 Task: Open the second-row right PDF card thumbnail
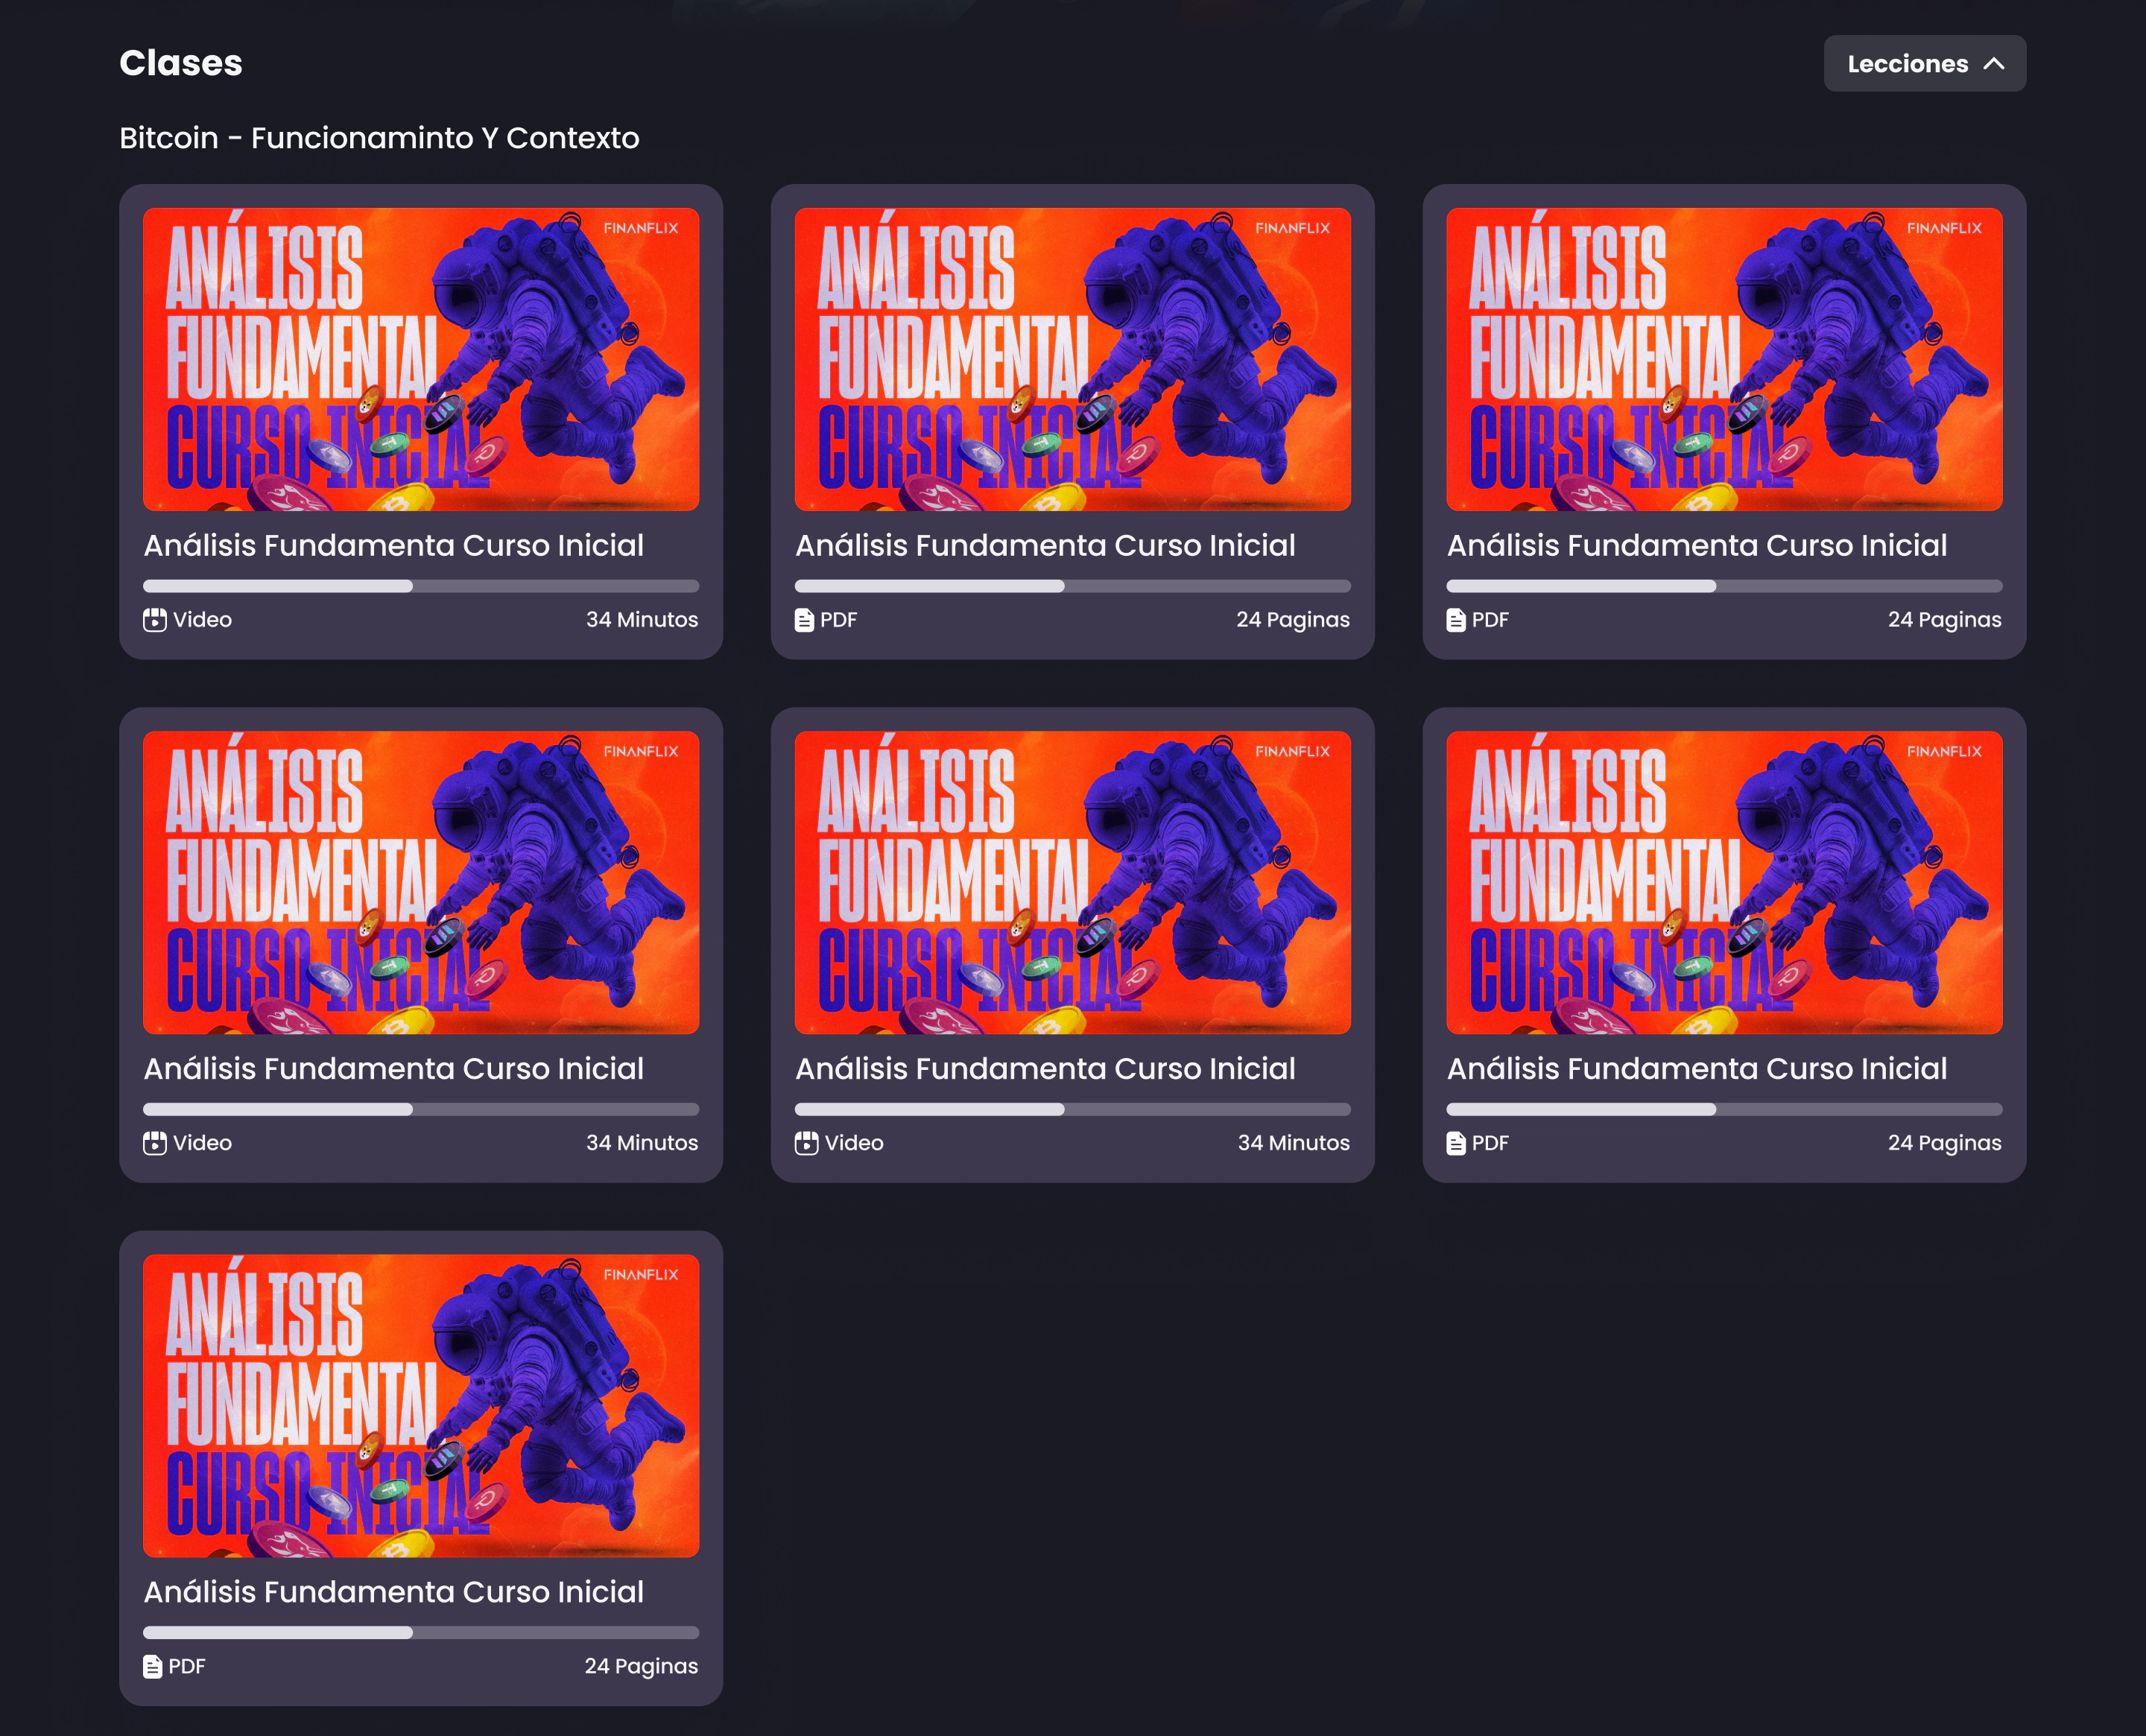click(x=1724, y=882)
